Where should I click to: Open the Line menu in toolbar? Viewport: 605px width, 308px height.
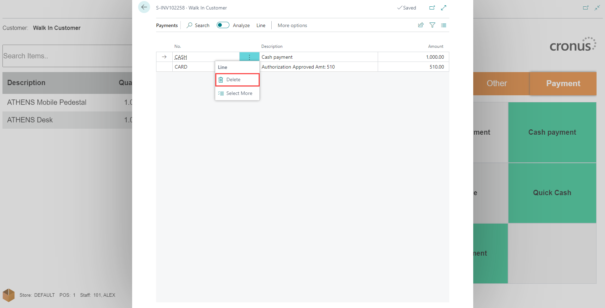click(261, 25)
